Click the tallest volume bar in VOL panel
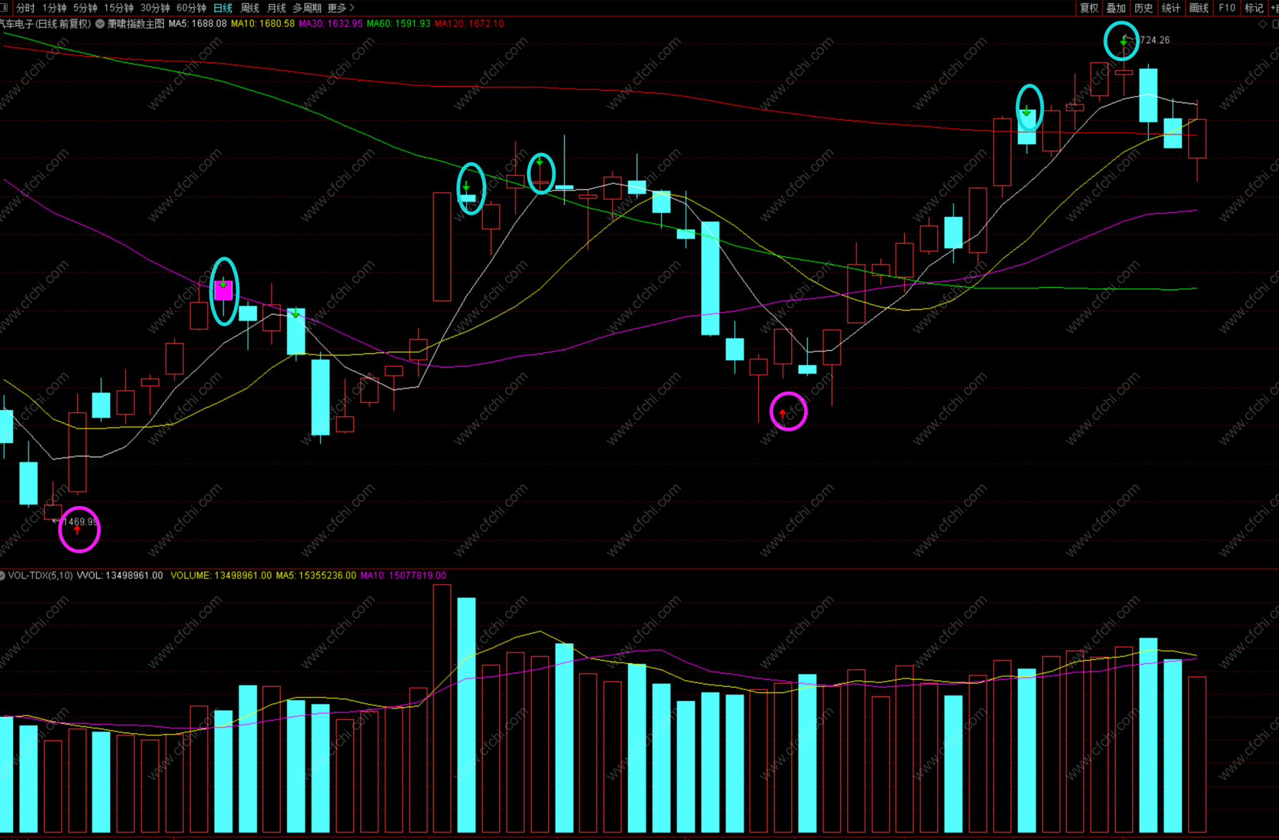The height and width of the screenshot is (840, 1279). click(x=442, y=708)
